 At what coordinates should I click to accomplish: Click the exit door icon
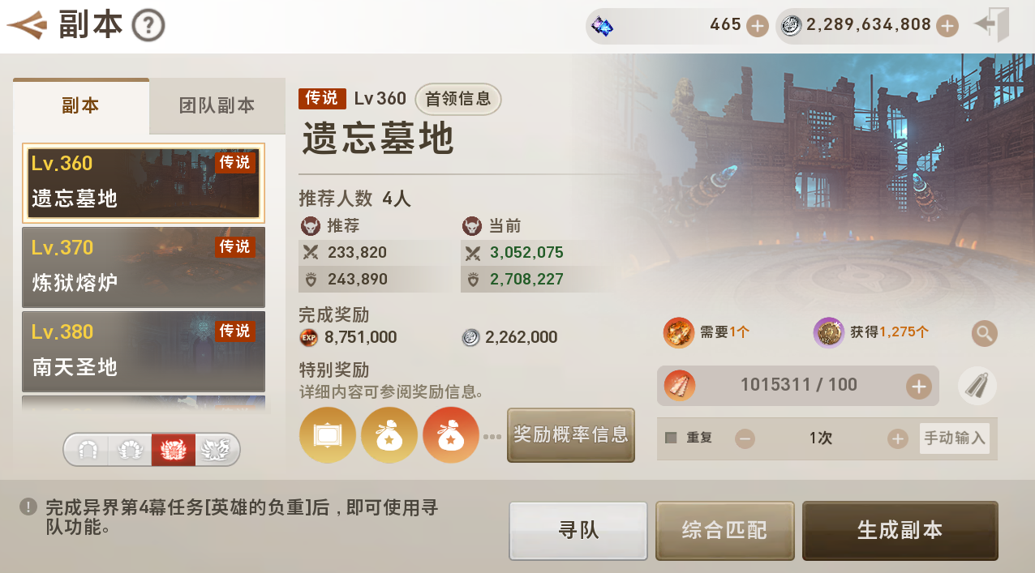(992, 25)
